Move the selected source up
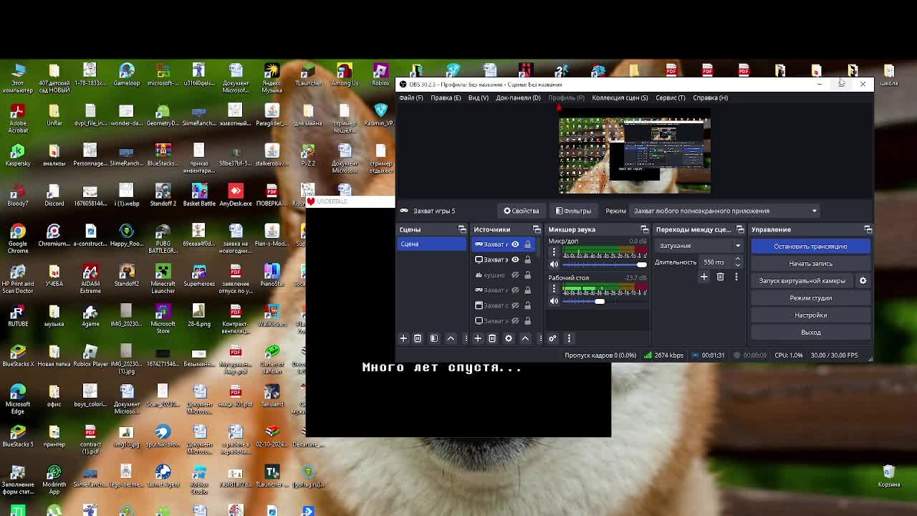The width and height of the screenshot is (917, 516). point(525,338)
